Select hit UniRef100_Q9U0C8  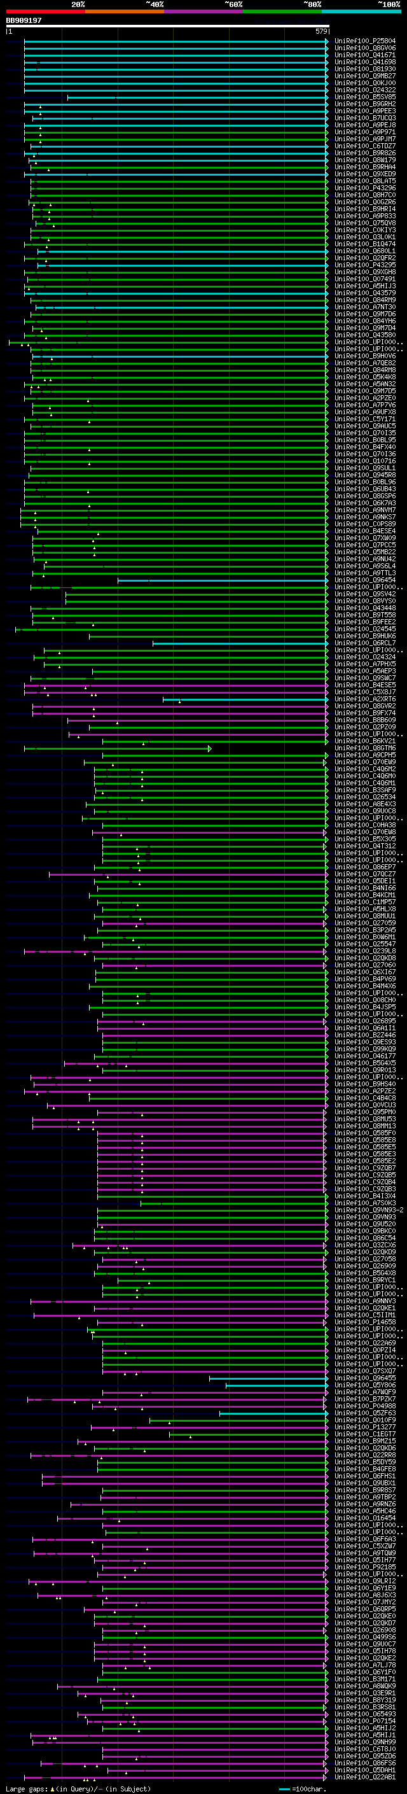coord(364,811)
